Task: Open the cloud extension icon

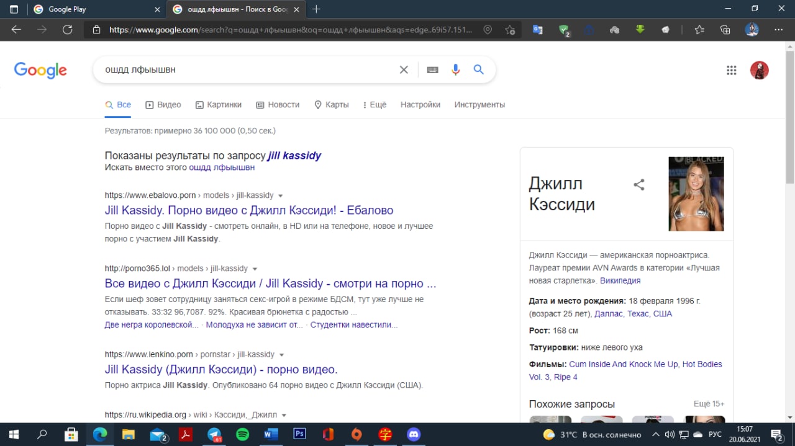Action: (x=615, y=30)
